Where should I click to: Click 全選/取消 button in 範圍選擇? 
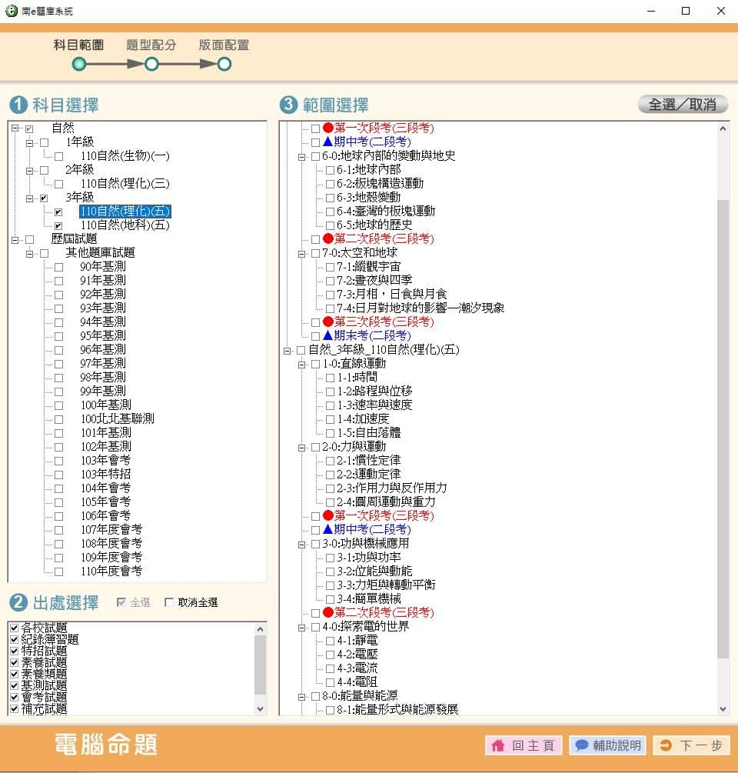pyautogui.click(x=683, y=104)
